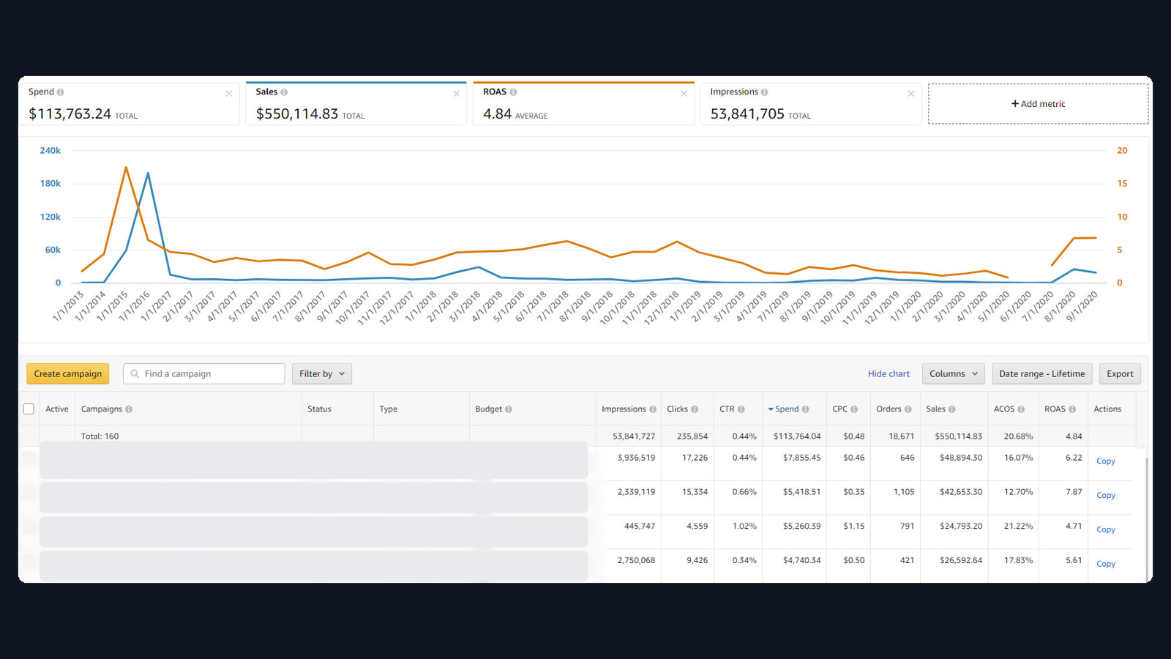Click the 3,936,519 impressions cell
Viewport: 1171px width, 659px height.
coord(636,458)
